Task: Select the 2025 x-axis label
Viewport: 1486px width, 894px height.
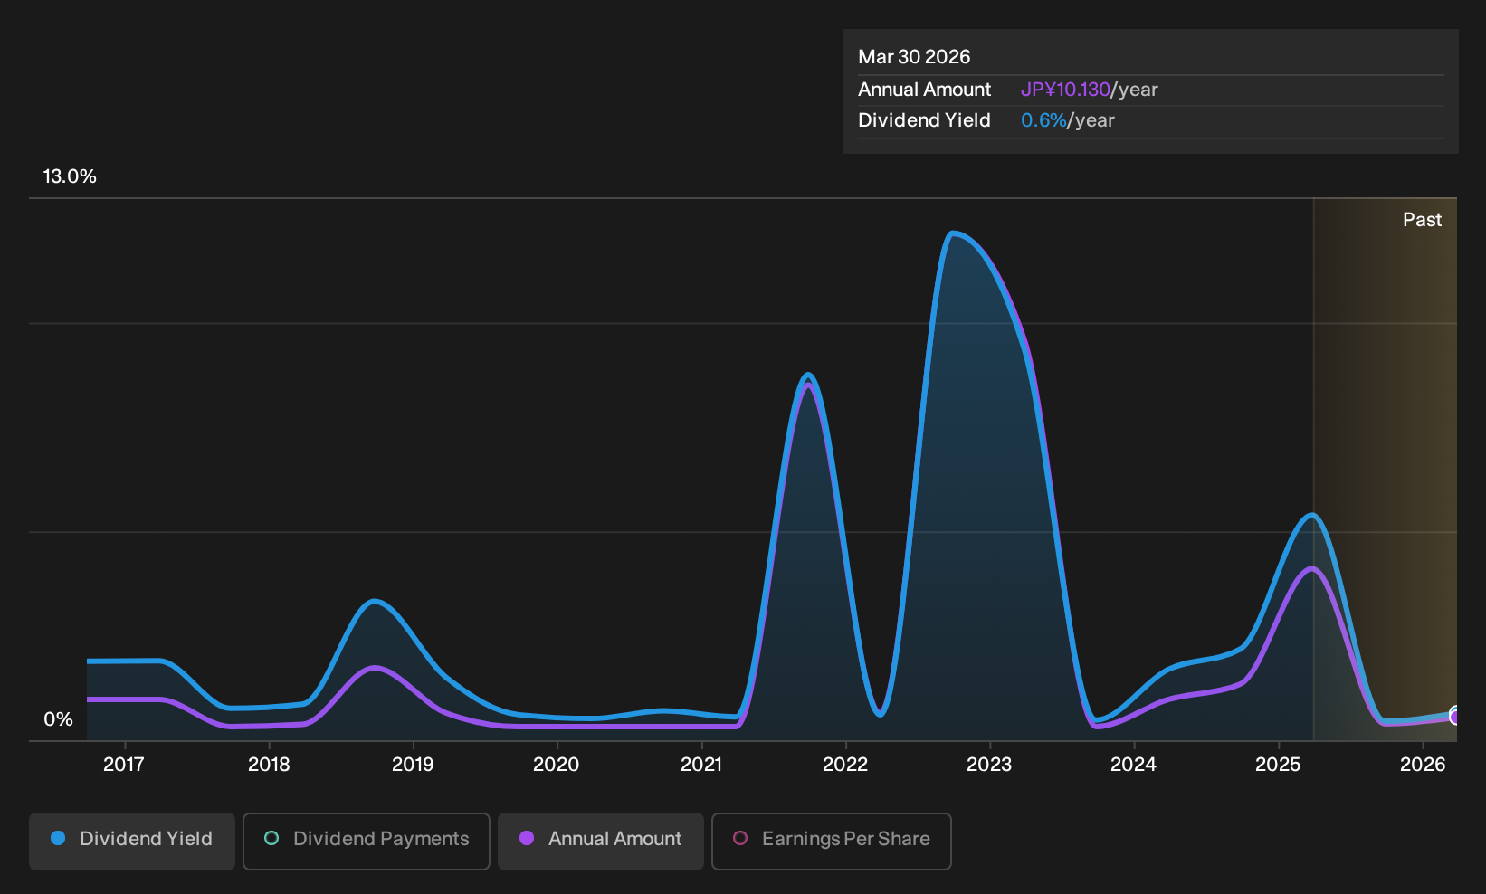Action: click(x=1278, y=765)
